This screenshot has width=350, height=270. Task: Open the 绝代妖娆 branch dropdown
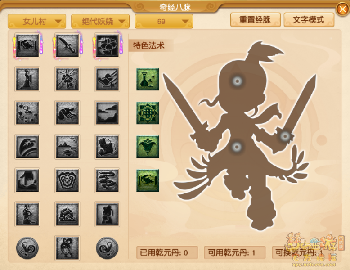click(100, 22)
